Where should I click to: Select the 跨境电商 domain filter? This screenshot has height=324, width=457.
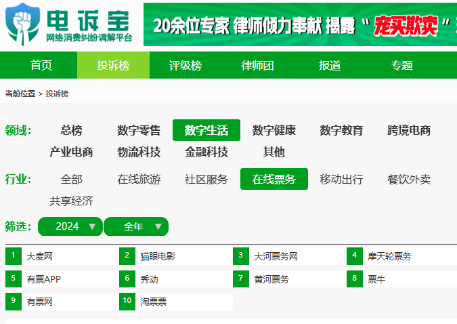409,130
